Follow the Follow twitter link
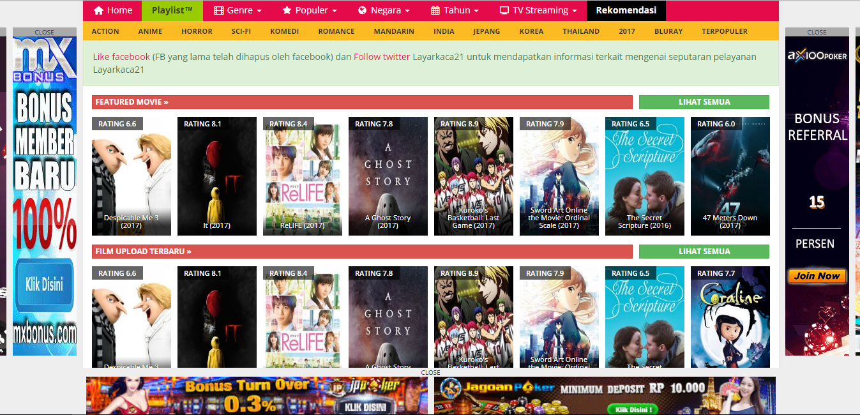The width and height of the screenshot is (860, 415). tap(382, 57)
